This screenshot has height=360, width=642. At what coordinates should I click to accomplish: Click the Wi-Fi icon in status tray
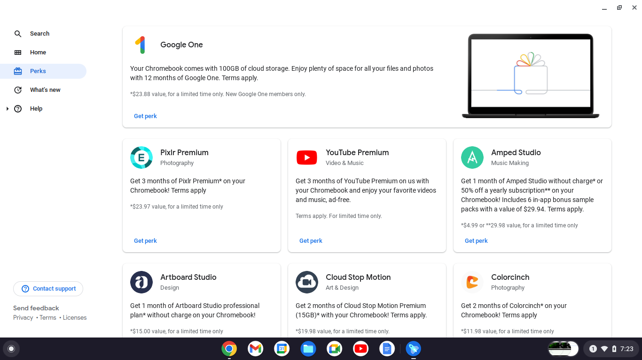click(x=604, y=349)
